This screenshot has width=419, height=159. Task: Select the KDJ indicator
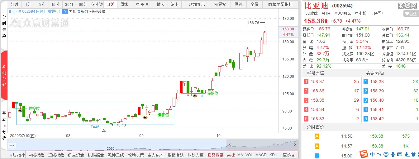click(x=273, y=155)
